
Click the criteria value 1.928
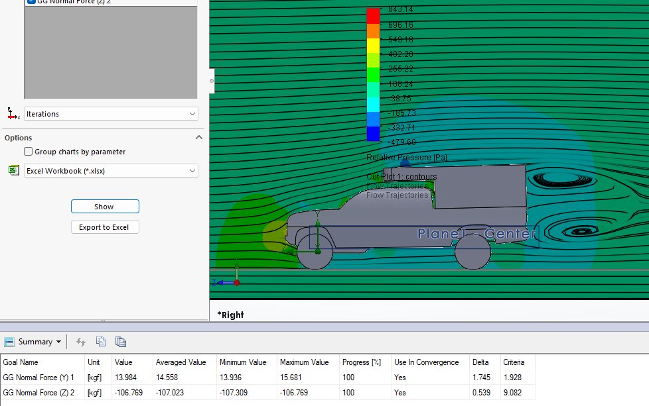tap(512, 378)
